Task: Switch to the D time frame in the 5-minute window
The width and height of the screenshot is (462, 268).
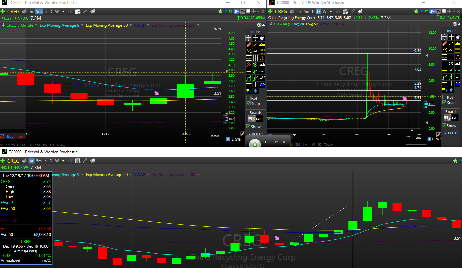Action: 51,11
